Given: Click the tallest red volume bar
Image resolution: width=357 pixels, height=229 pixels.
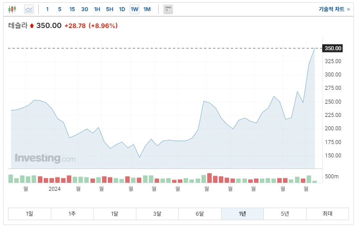Looking at the screenshot, I should (x=209, y=178).
